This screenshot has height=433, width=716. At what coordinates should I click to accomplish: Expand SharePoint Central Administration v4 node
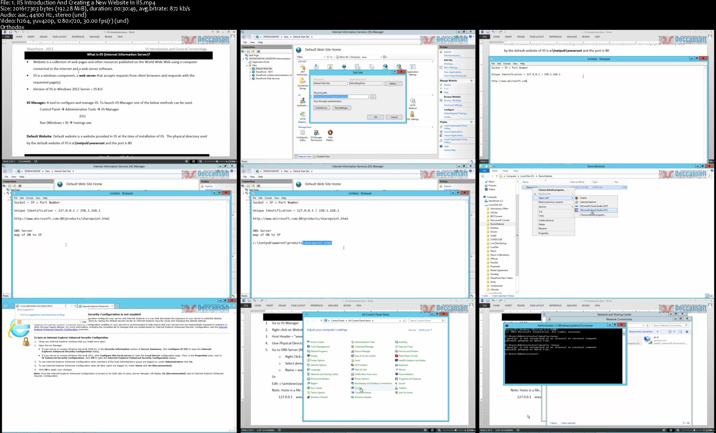[x=250, y=75]
